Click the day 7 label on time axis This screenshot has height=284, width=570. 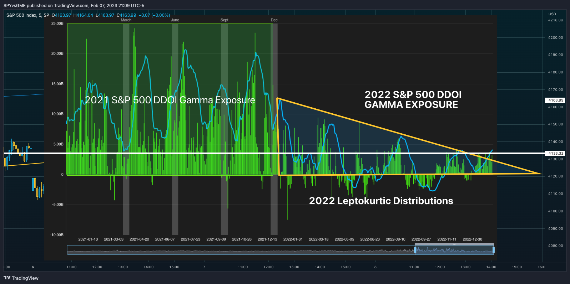tap(204, 267)
